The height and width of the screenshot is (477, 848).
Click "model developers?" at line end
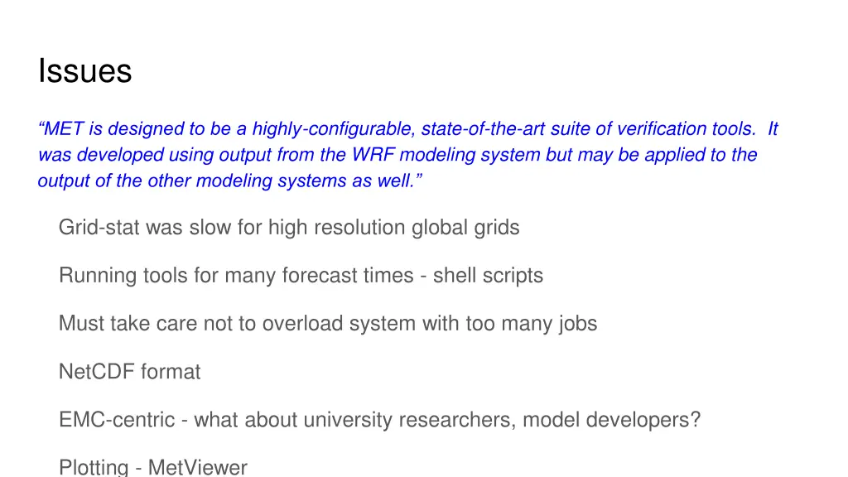[x=612, y=420]
